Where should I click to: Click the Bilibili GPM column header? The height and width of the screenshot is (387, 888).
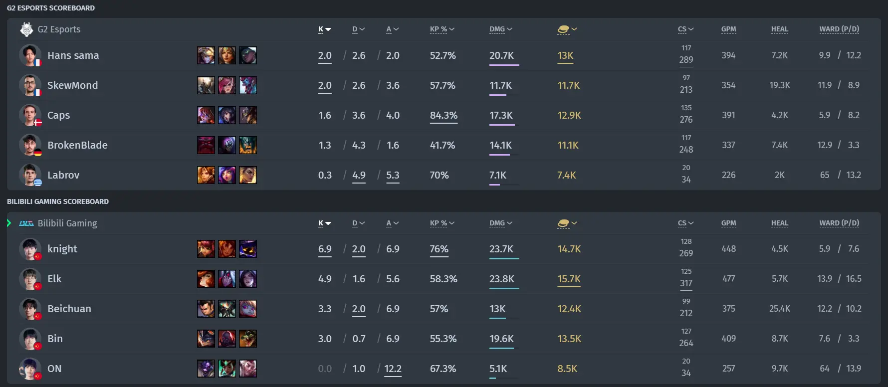(x=729, y=223)
